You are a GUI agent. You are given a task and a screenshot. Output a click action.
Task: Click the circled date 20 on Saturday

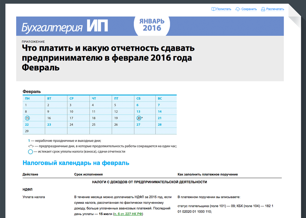[x=139, y=118]
